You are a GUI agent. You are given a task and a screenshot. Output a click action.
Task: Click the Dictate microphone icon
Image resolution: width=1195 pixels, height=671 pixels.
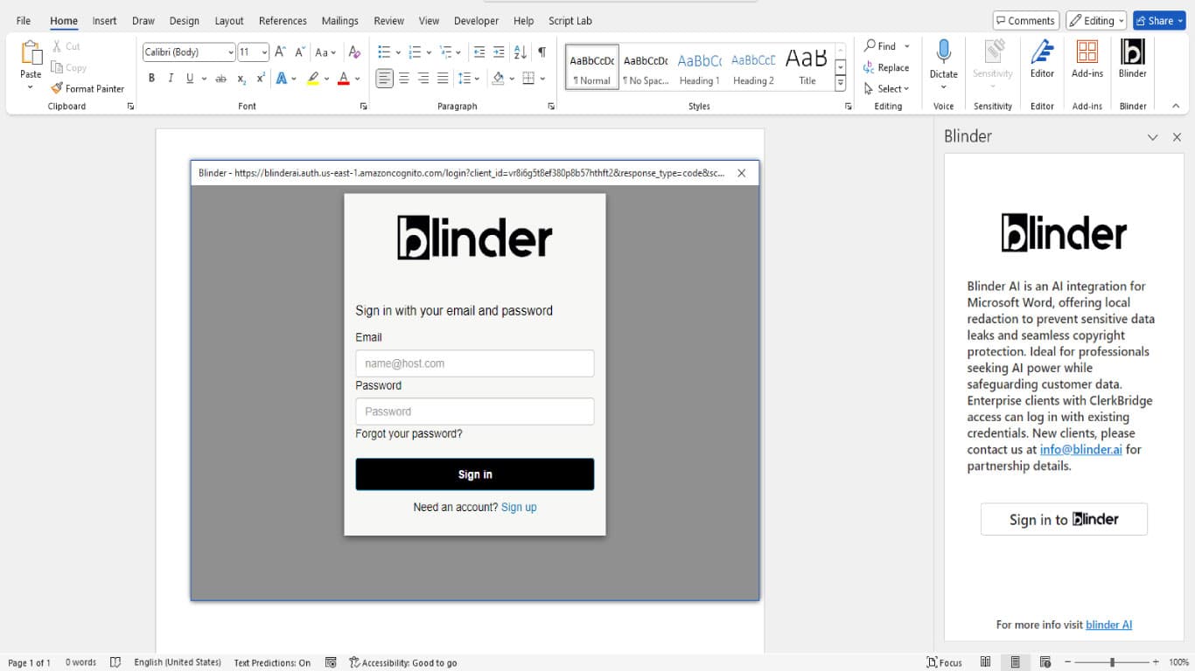[943, 52]
